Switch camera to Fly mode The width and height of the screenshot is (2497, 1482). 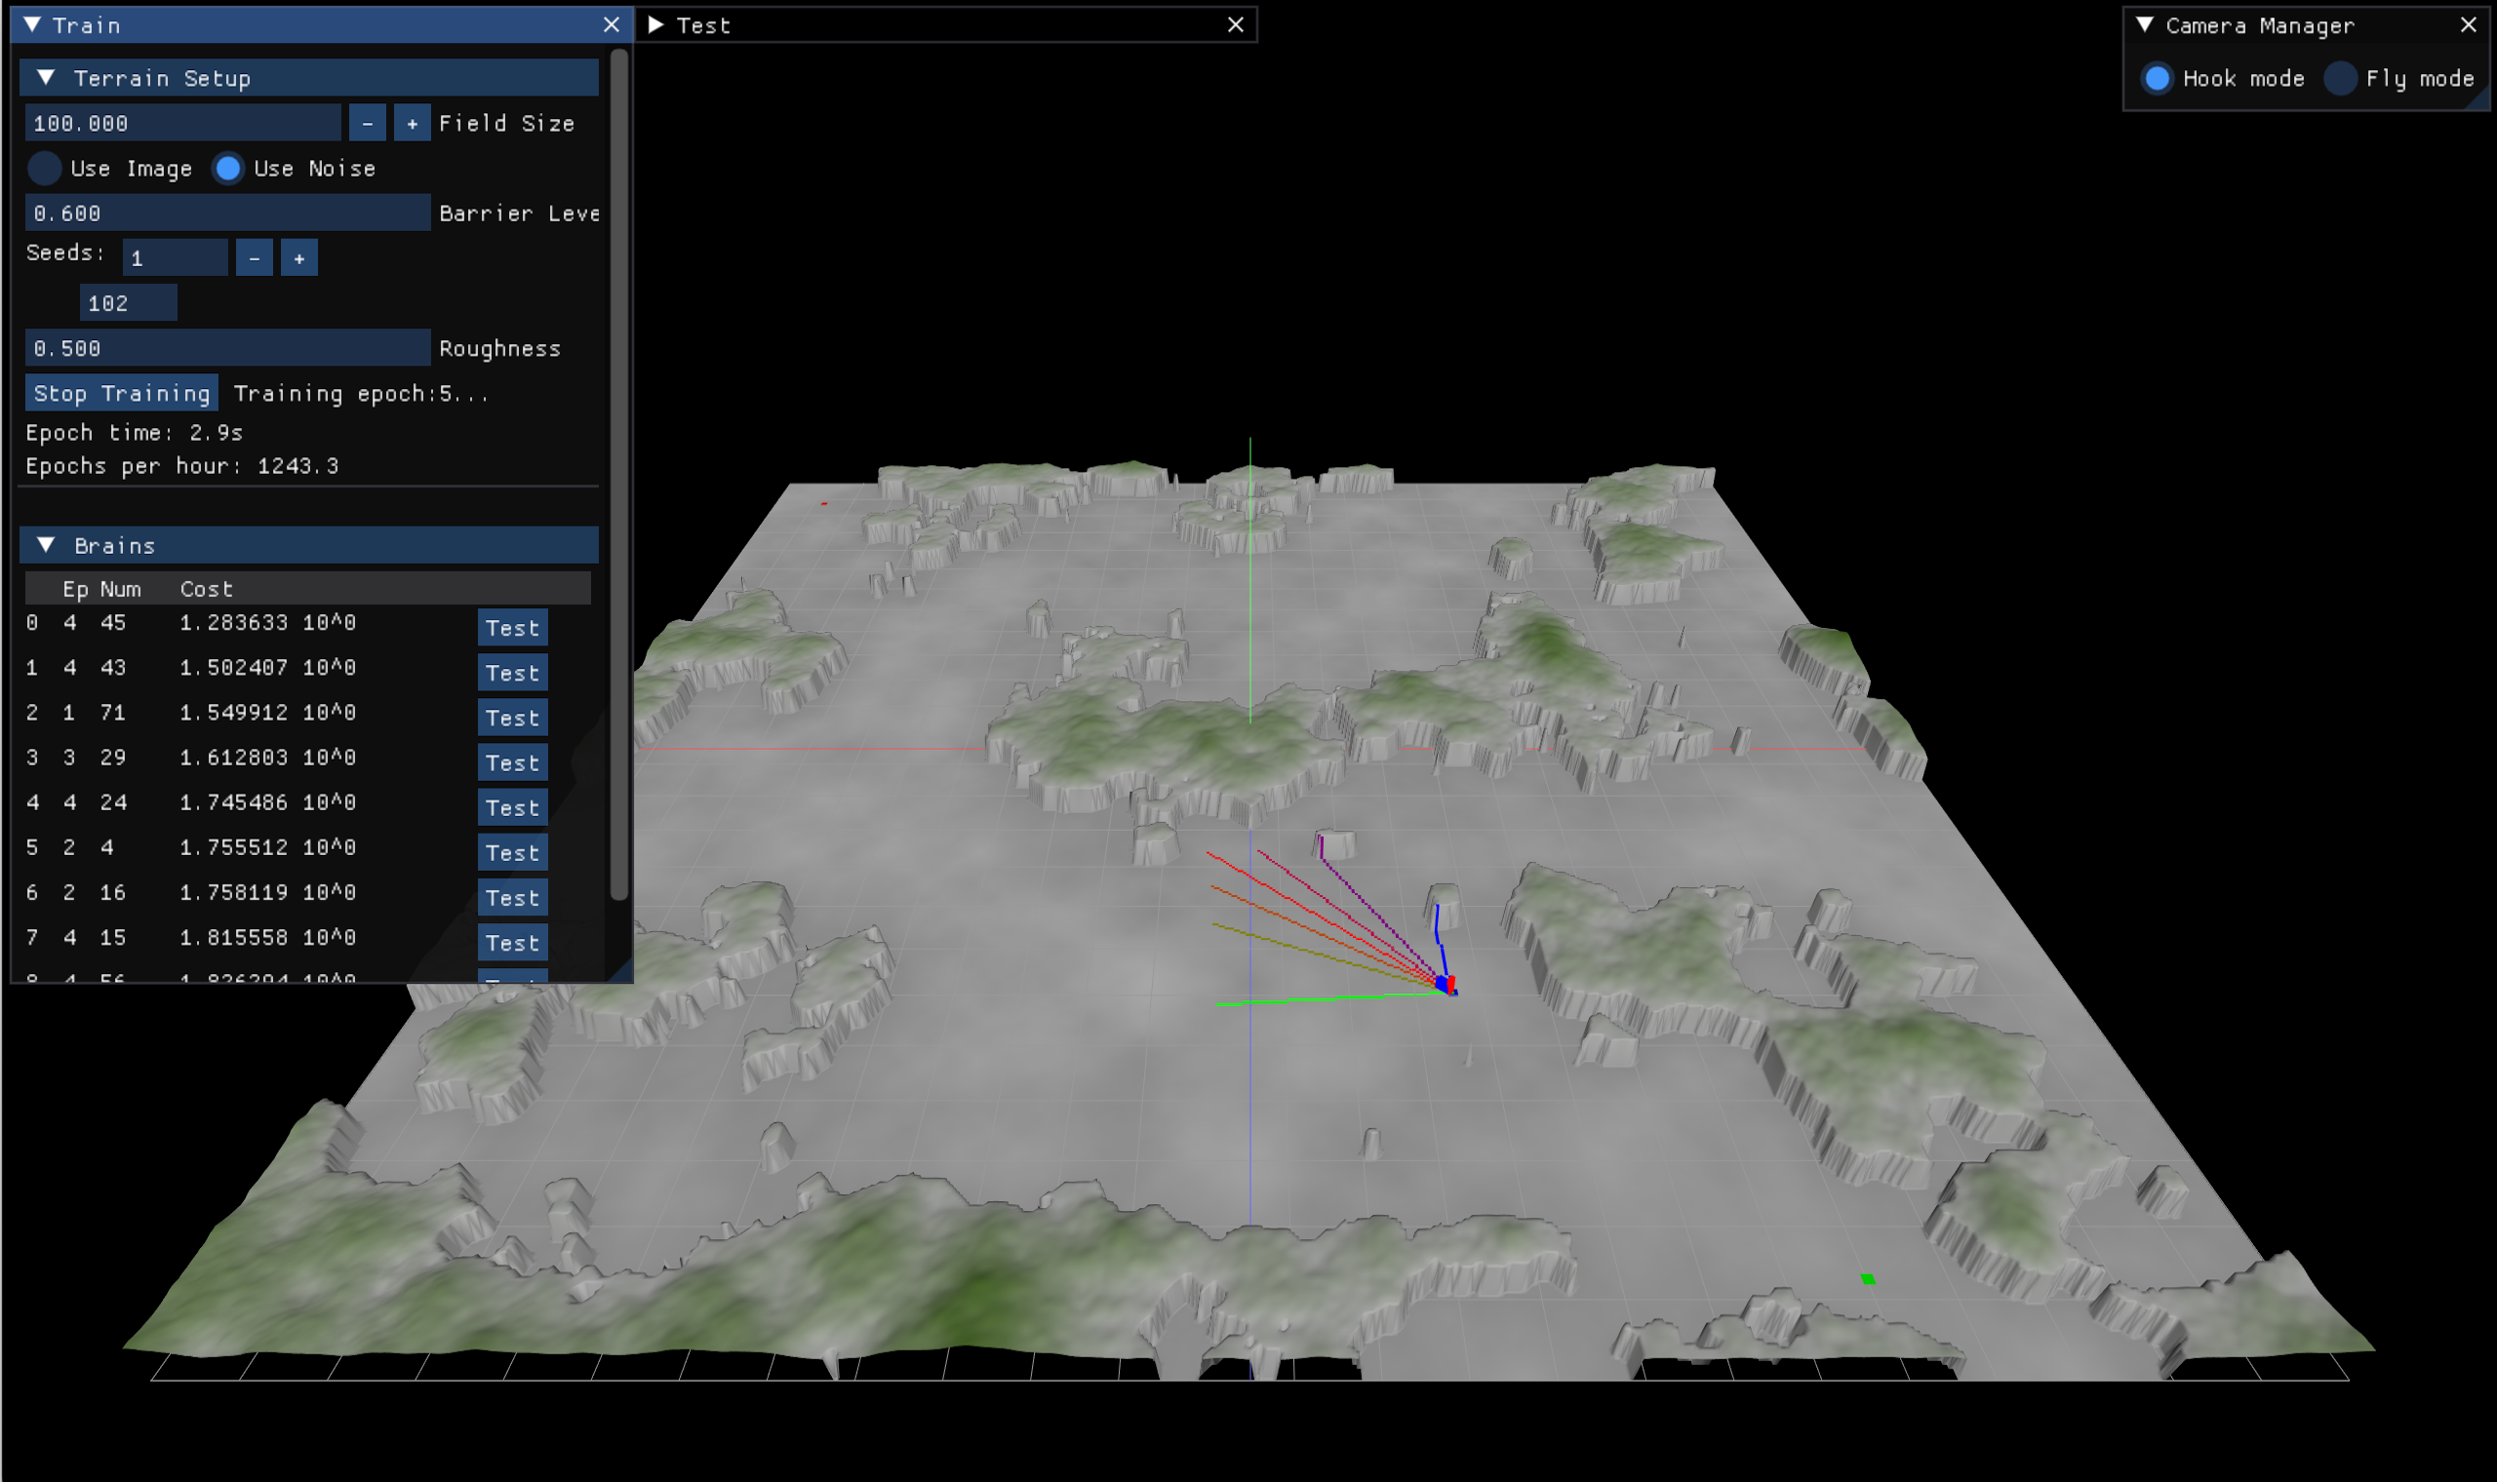coord(2340,79)
